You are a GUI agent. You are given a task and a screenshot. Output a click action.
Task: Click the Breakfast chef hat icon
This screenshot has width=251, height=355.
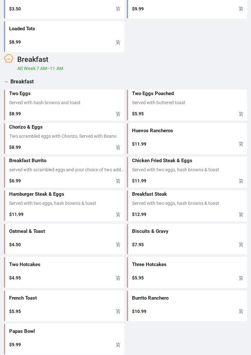click(9, 59)
